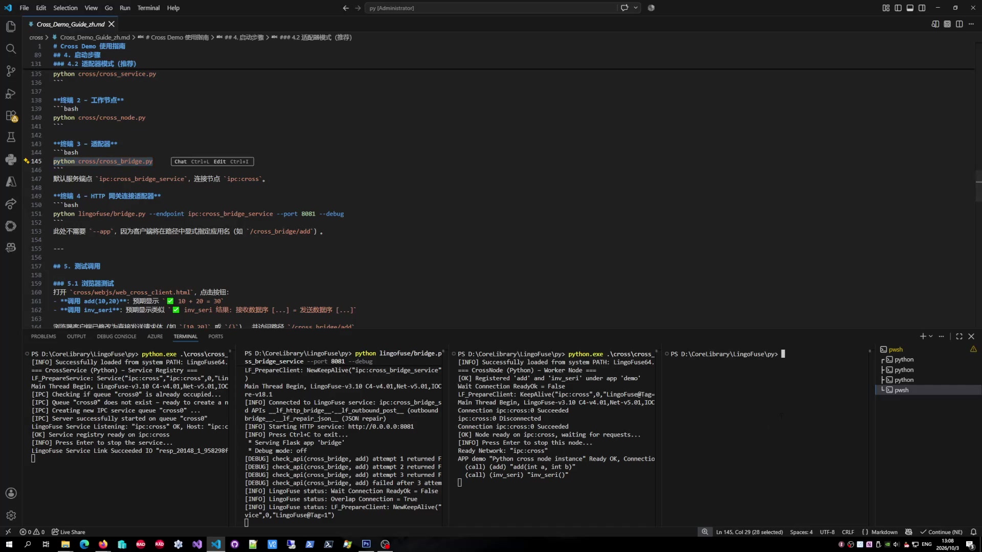Create a new terminal with plus button
982x552 pixels.
pos(923,336)
